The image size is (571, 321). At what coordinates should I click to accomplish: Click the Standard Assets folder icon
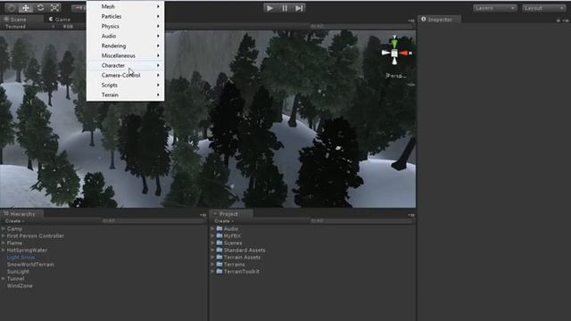pos(219,250)
